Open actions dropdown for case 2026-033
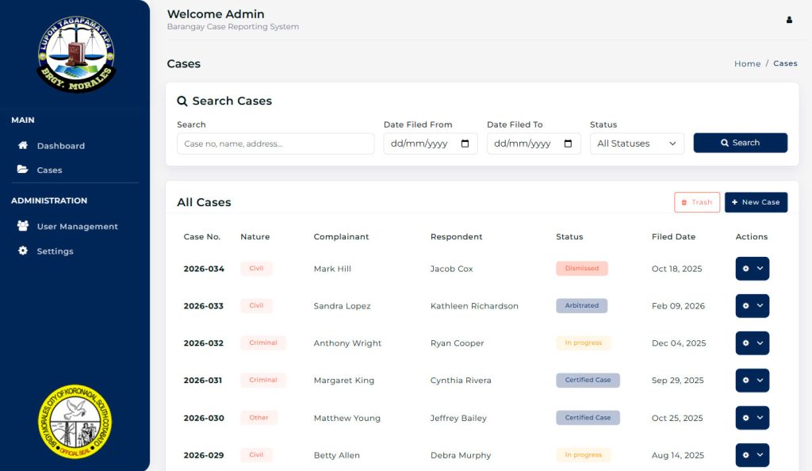The height and width of the screenshot is (471, 812). coord(752,306)
